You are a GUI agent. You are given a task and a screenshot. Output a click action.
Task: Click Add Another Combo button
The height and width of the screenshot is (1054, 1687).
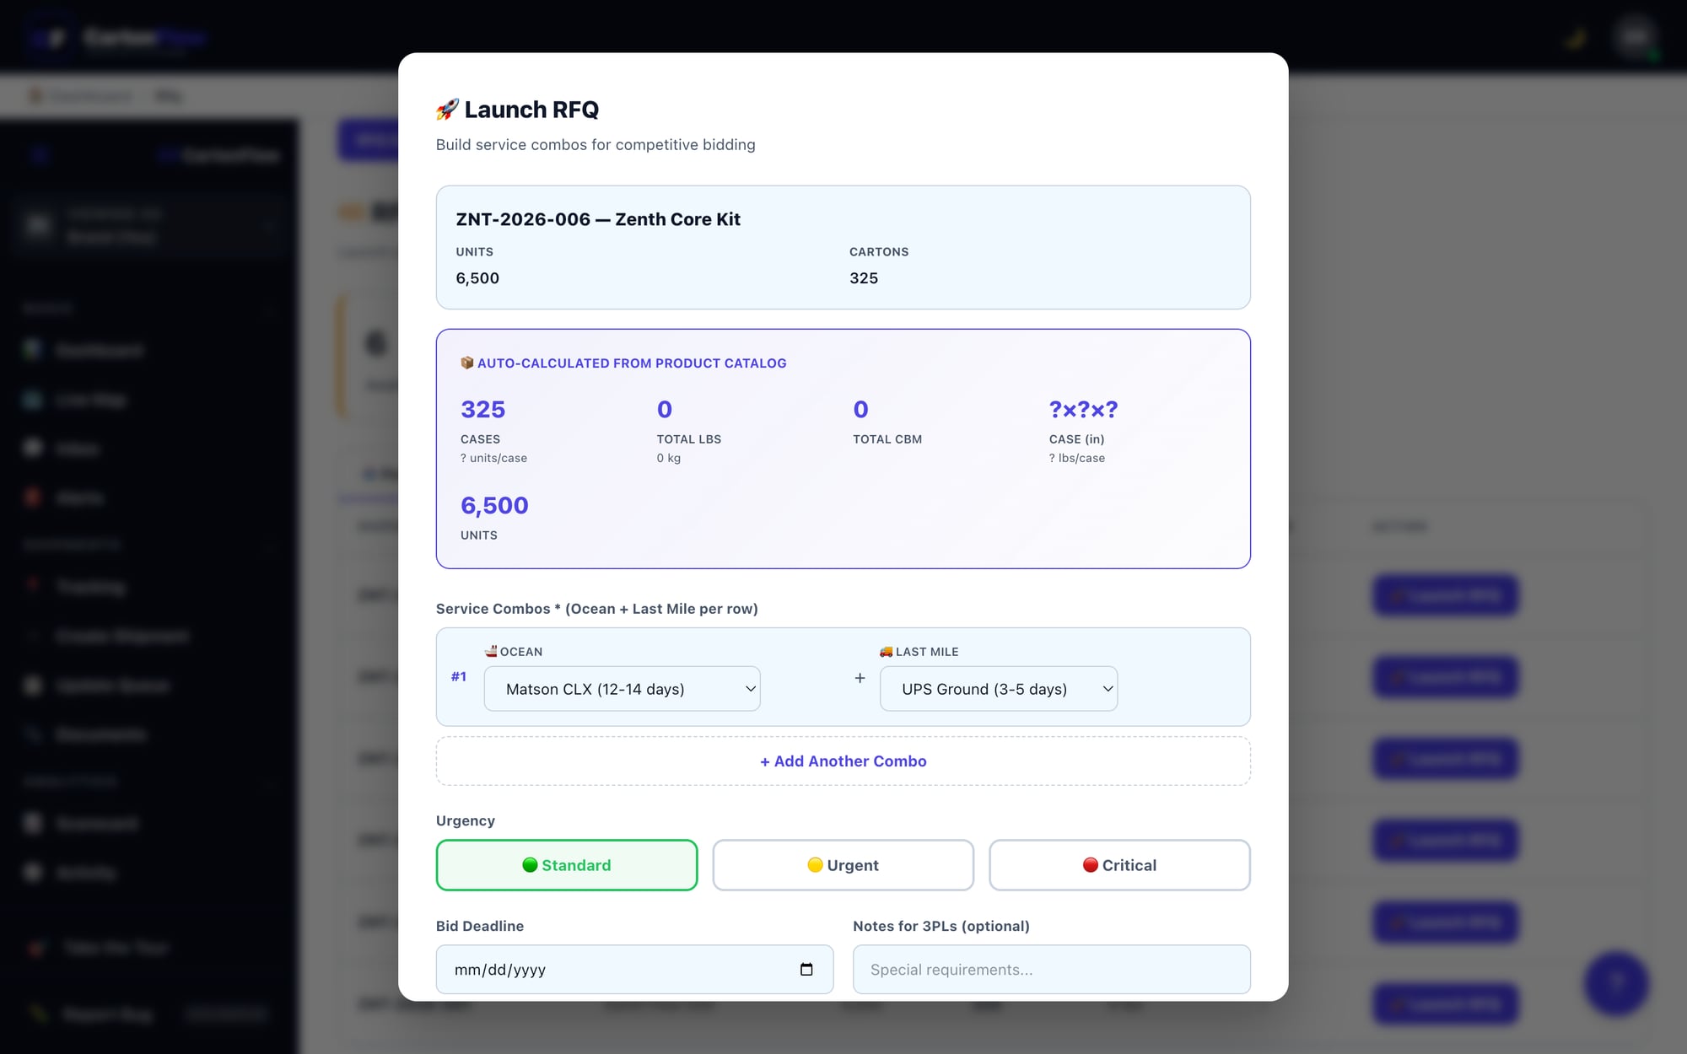pyautogui.click(x=843, y=761)
